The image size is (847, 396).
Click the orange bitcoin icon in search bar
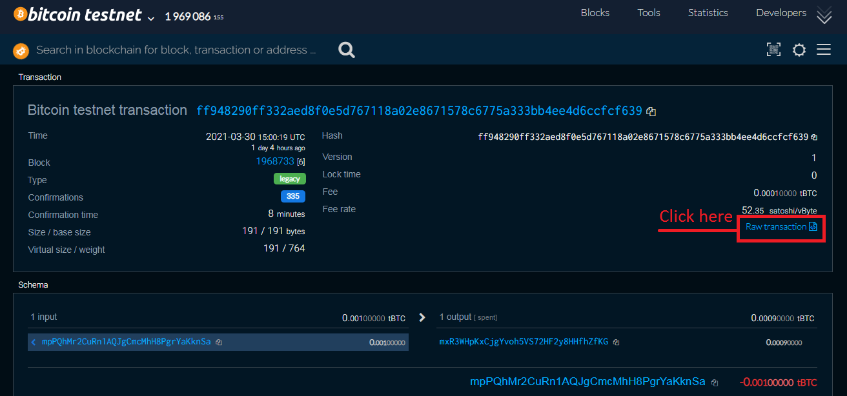click(x=21, y=50)
